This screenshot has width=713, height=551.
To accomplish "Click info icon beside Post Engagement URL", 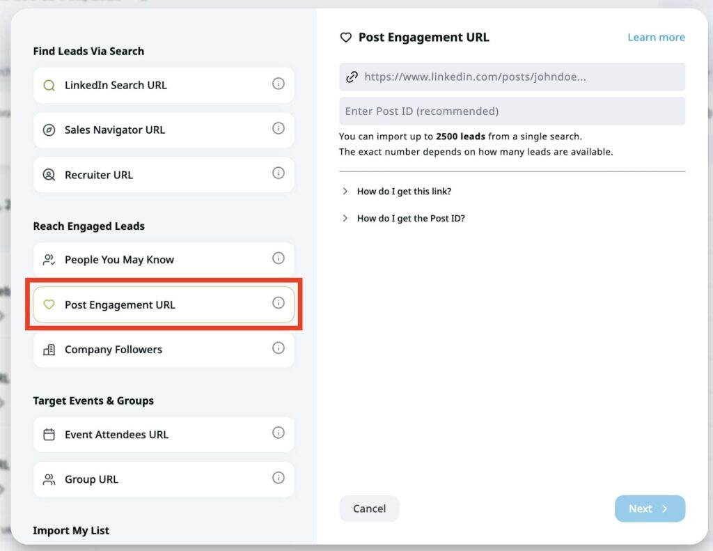I will (x=279, y=303).
